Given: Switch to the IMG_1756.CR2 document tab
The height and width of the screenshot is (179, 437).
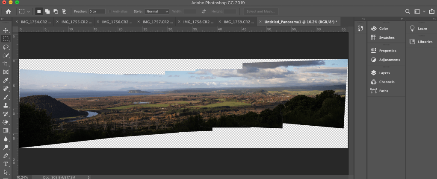Looking at the screenshot, I should point(115,21).
